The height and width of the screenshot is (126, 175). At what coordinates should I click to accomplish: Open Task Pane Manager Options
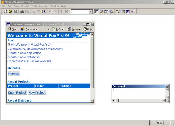pyautogui.click(x=74, y=29)
